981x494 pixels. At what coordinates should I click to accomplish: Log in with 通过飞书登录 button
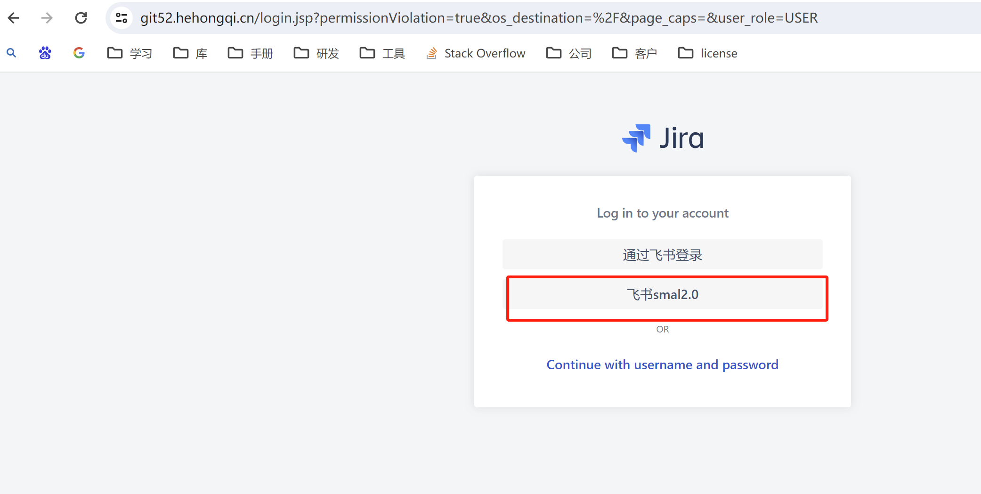(662, 255)
